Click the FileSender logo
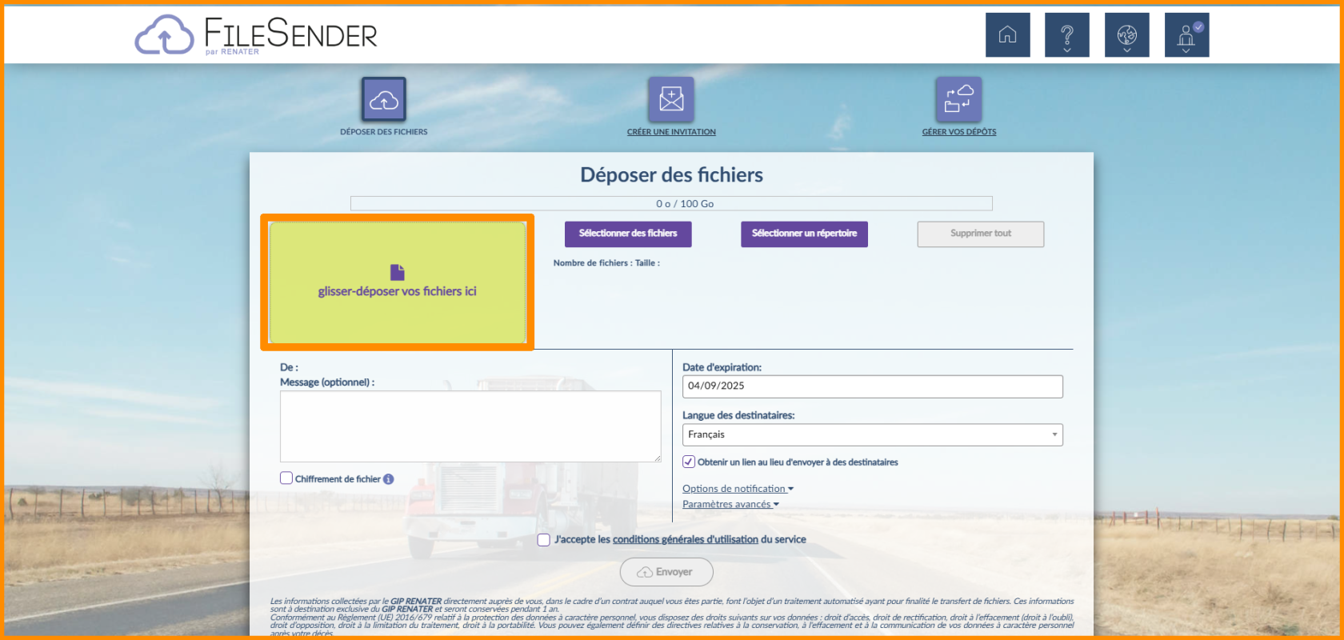This screenshot has width=1344, height=640. 256,36
